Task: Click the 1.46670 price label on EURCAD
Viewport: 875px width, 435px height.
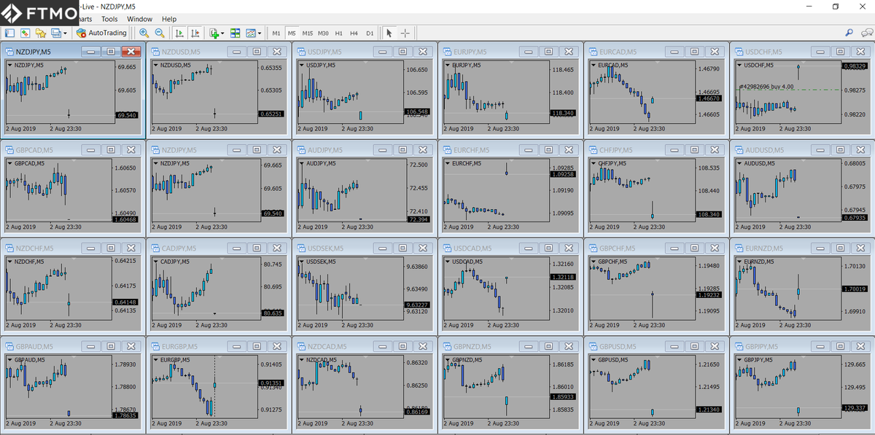Action: (709, 98)
